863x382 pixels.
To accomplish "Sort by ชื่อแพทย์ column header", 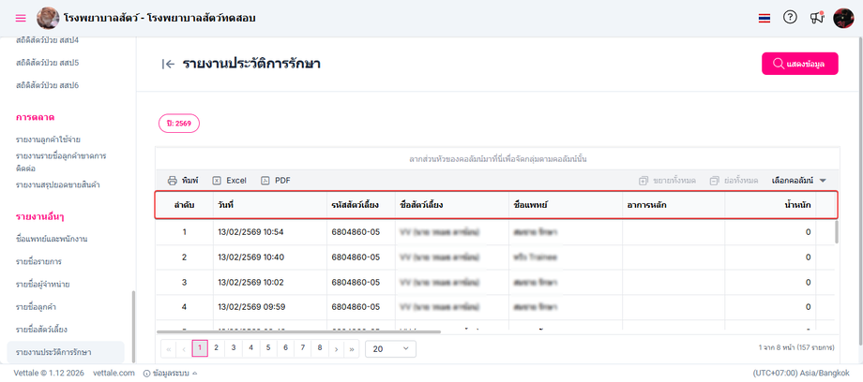I will [x=566, y=205].
